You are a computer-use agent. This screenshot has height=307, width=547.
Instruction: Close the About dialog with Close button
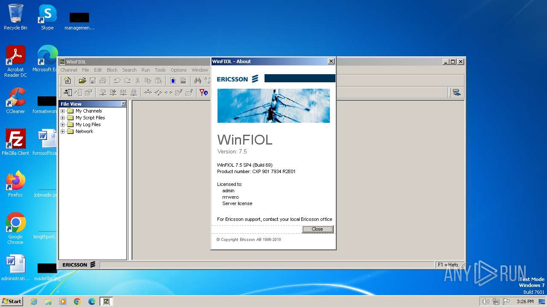[318, 229]
